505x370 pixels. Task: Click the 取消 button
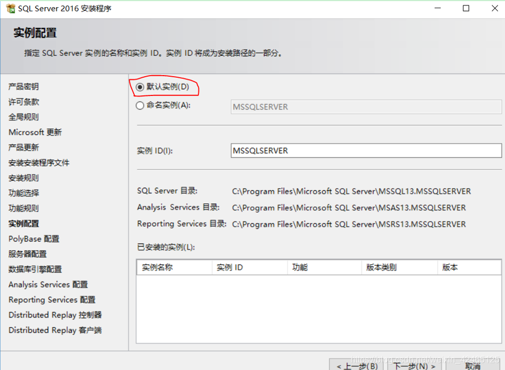coord(473,366)
